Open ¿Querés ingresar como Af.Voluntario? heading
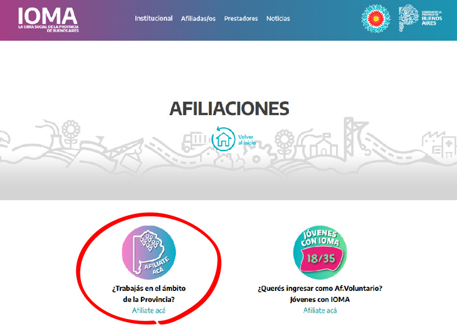Image resolution: width=457 pixels, height=332 pixels. point(319,288)
